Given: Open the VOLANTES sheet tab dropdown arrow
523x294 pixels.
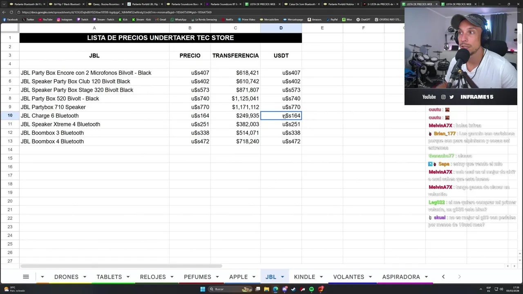Looking at the screenshot, I should (x=370, y=277).
